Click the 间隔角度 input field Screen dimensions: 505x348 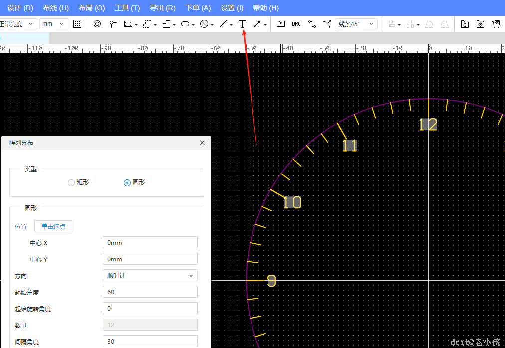(x=150, y=342)
